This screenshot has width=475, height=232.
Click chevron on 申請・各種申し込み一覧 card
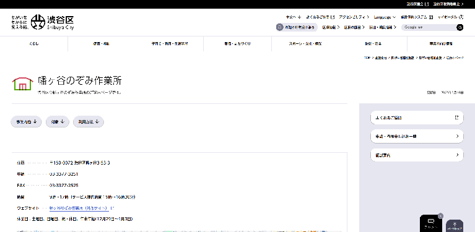pyautogui.click(x=458, y=137)
